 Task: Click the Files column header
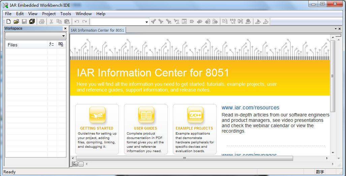pos(26,45)
